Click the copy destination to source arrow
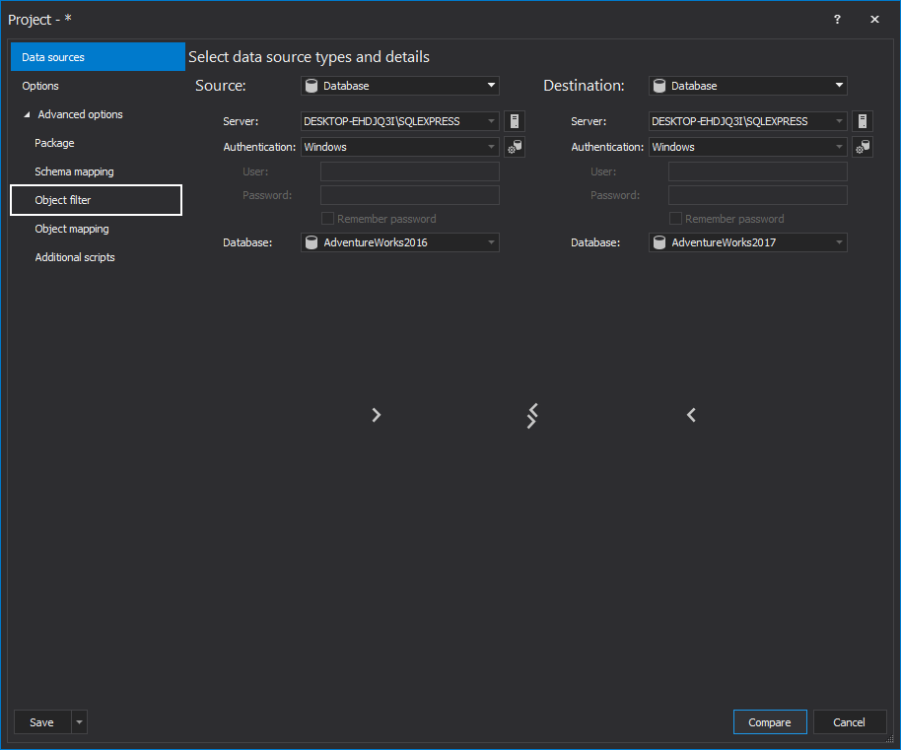This screenshot has width=901, height=750. click(691, 415)
